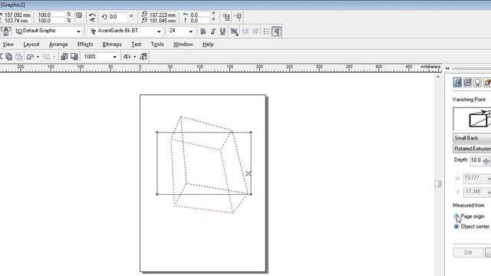
Task: Click the edit text icon left of style list
Action: click(x=5, y=31)
